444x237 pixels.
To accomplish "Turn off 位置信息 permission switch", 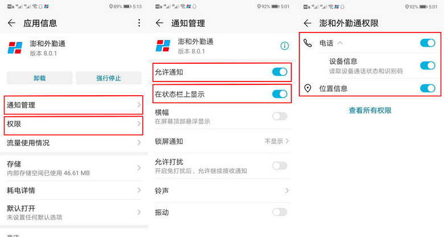I will tap(427, 88).
